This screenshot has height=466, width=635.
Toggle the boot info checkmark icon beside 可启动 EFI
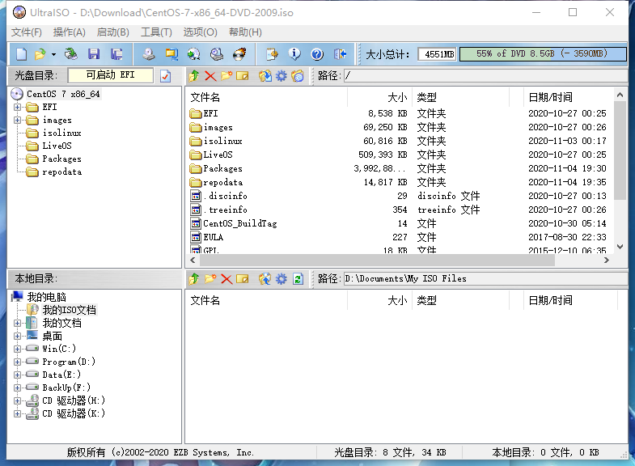coord(166,76)
